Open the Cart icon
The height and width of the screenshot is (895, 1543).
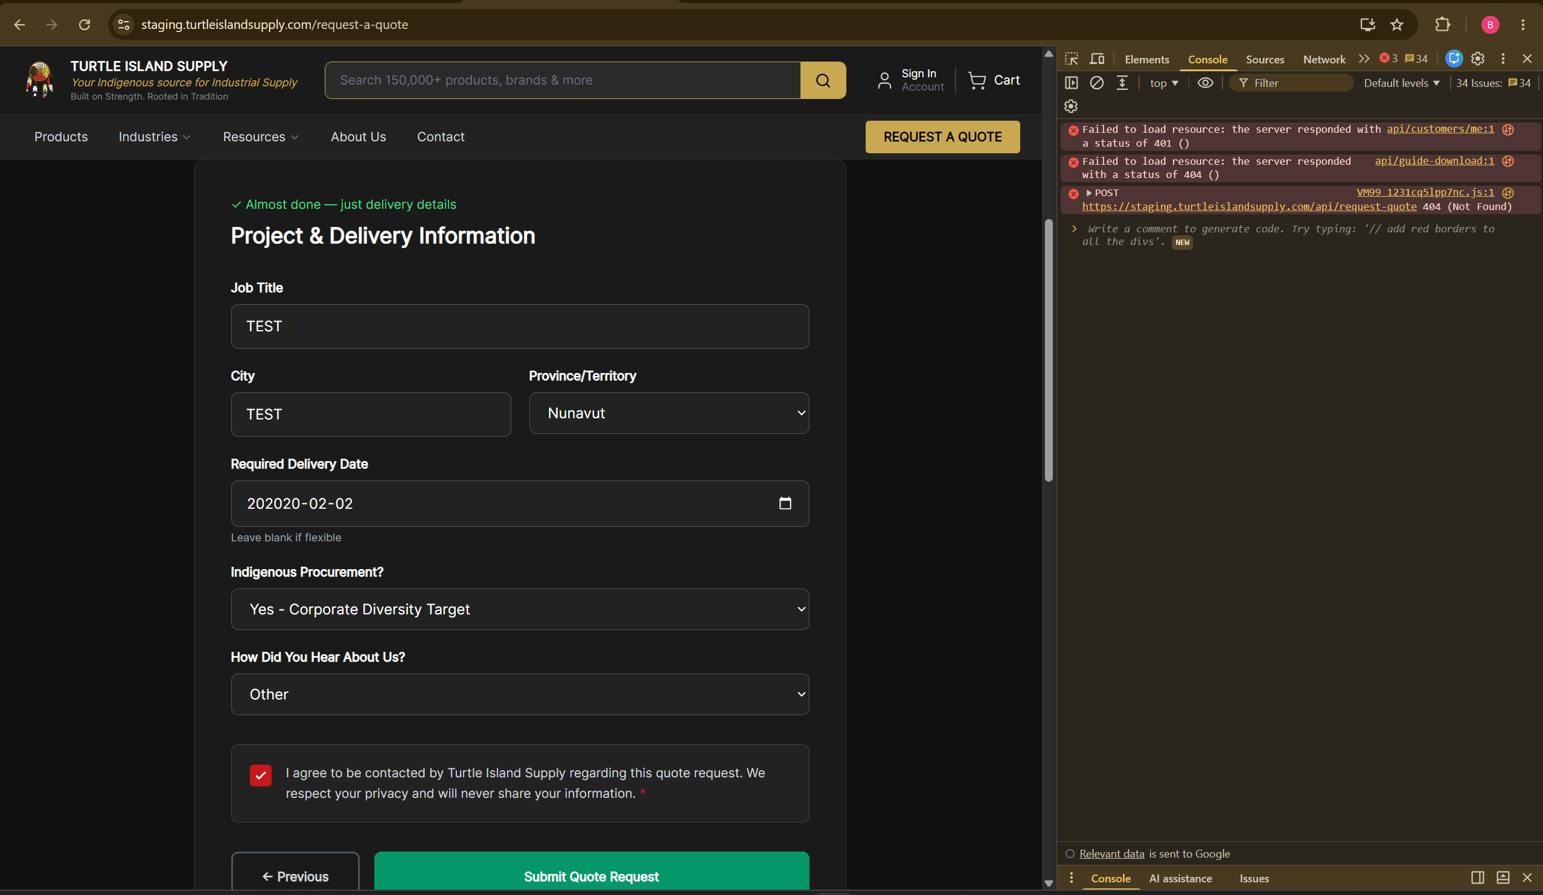pos(977,80)
